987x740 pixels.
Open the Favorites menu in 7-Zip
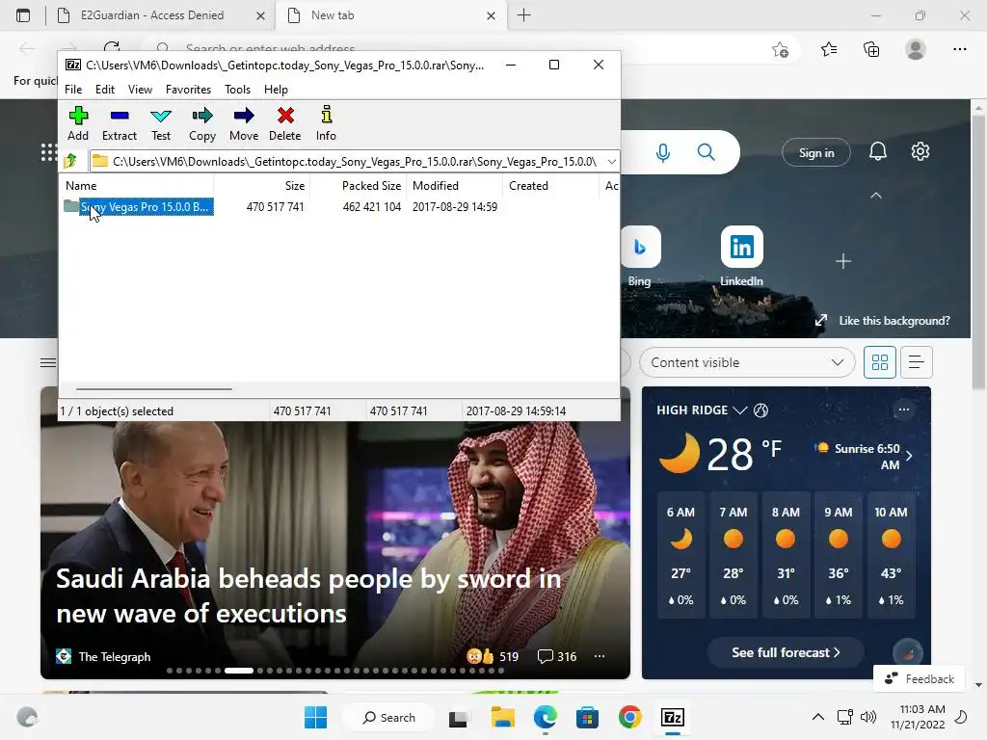tap(188, 90)
